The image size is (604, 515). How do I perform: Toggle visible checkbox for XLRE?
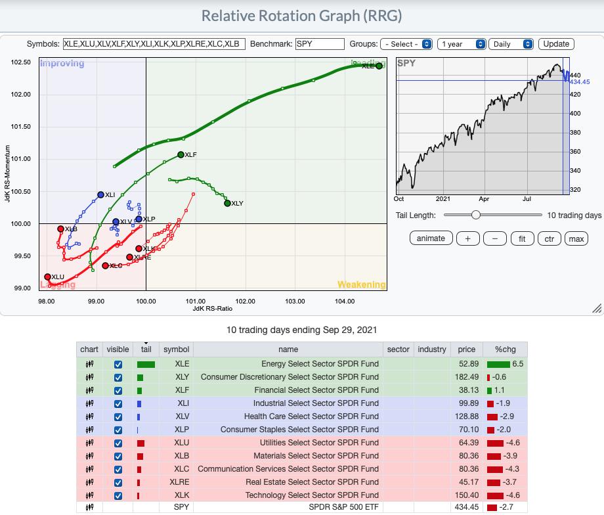point(118,482)
